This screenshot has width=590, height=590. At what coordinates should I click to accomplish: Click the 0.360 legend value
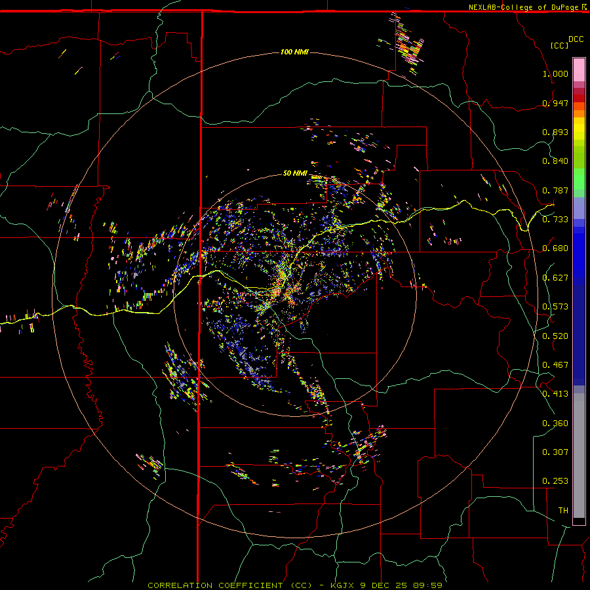pos(555,423)
